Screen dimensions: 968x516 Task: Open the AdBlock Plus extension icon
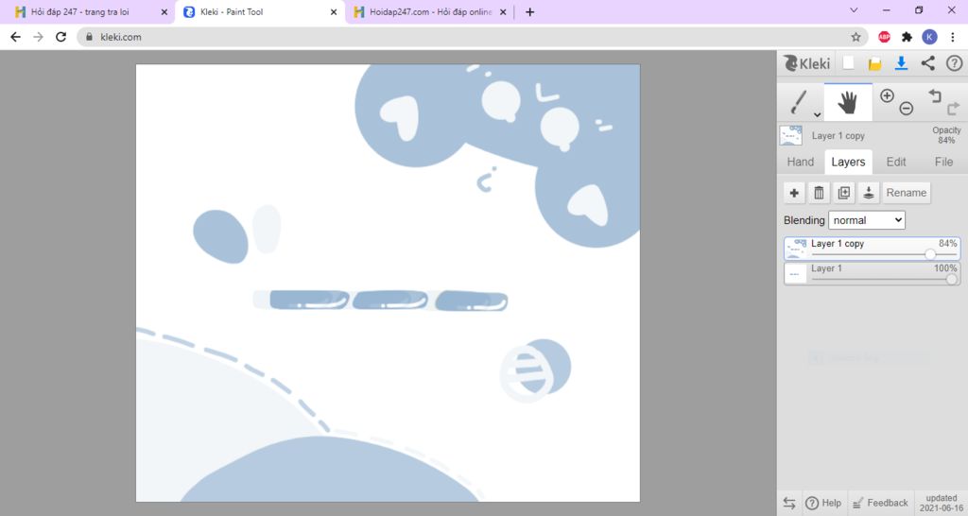pos(884,37)
